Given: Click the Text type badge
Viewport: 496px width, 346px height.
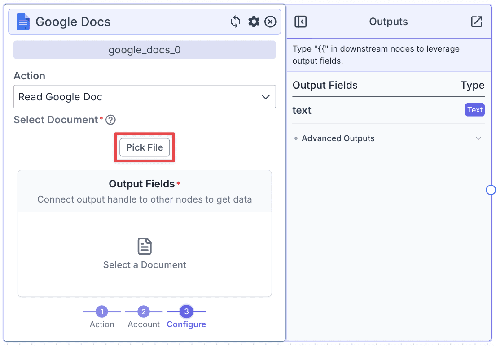Looking at the screenshot, I should point(475,110).
